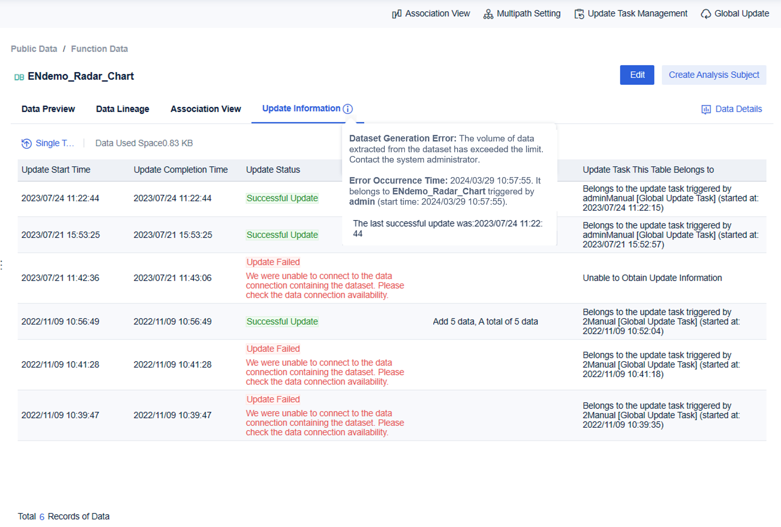Click the last successful update line in the tooltip
781x527 pixels.
448,229
